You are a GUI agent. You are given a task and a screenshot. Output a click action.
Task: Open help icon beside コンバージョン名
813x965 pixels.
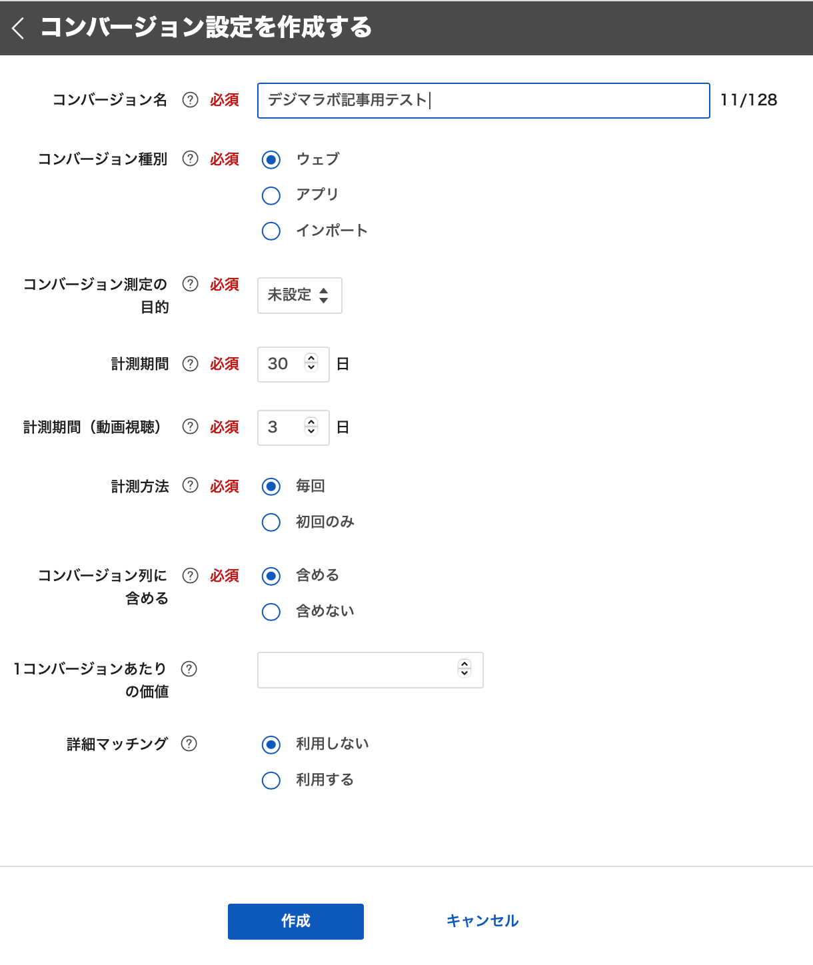191,100
